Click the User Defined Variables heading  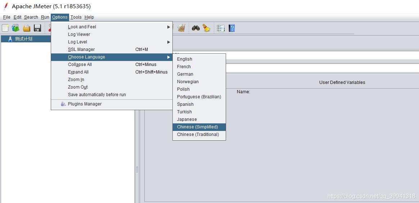(x=342, y=82)
